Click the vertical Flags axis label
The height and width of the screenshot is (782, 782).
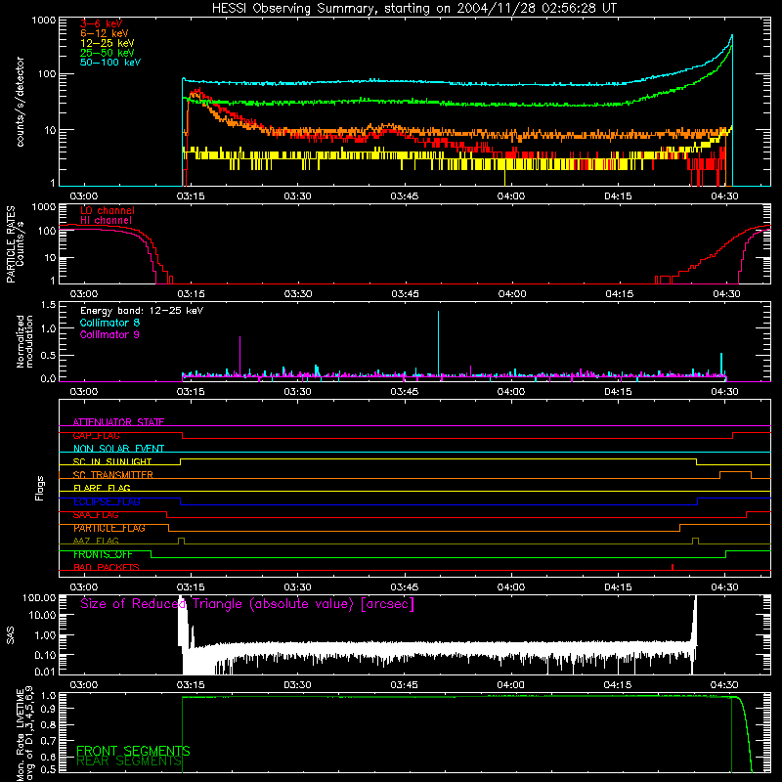(x=39, y=488)
